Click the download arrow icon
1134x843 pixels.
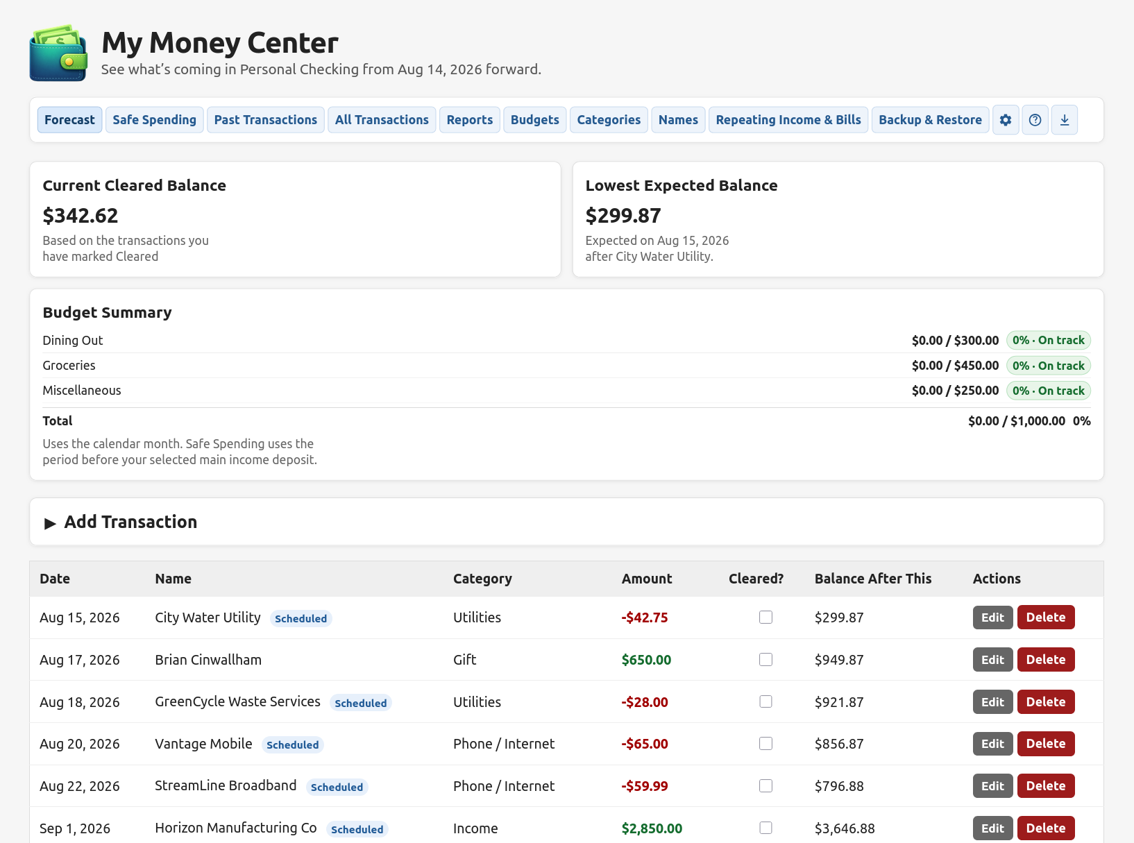(x=1065, y=120)
